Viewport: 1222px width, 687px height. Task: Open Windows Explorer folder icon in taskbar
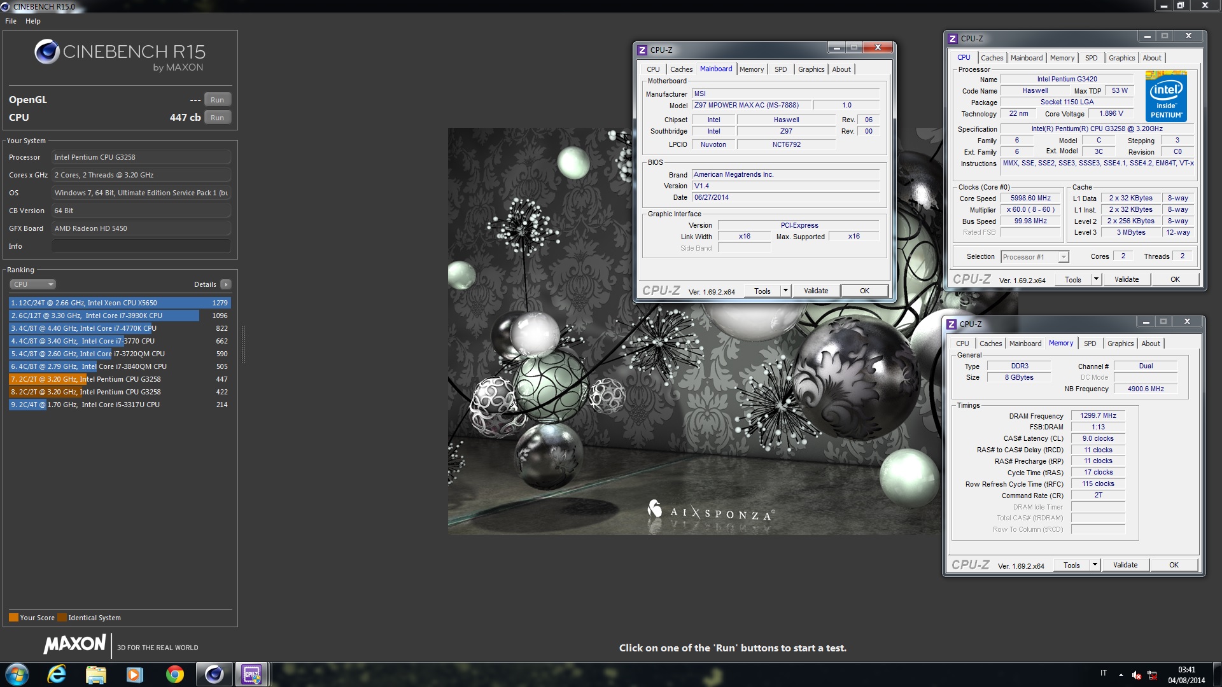coord(95,674)
